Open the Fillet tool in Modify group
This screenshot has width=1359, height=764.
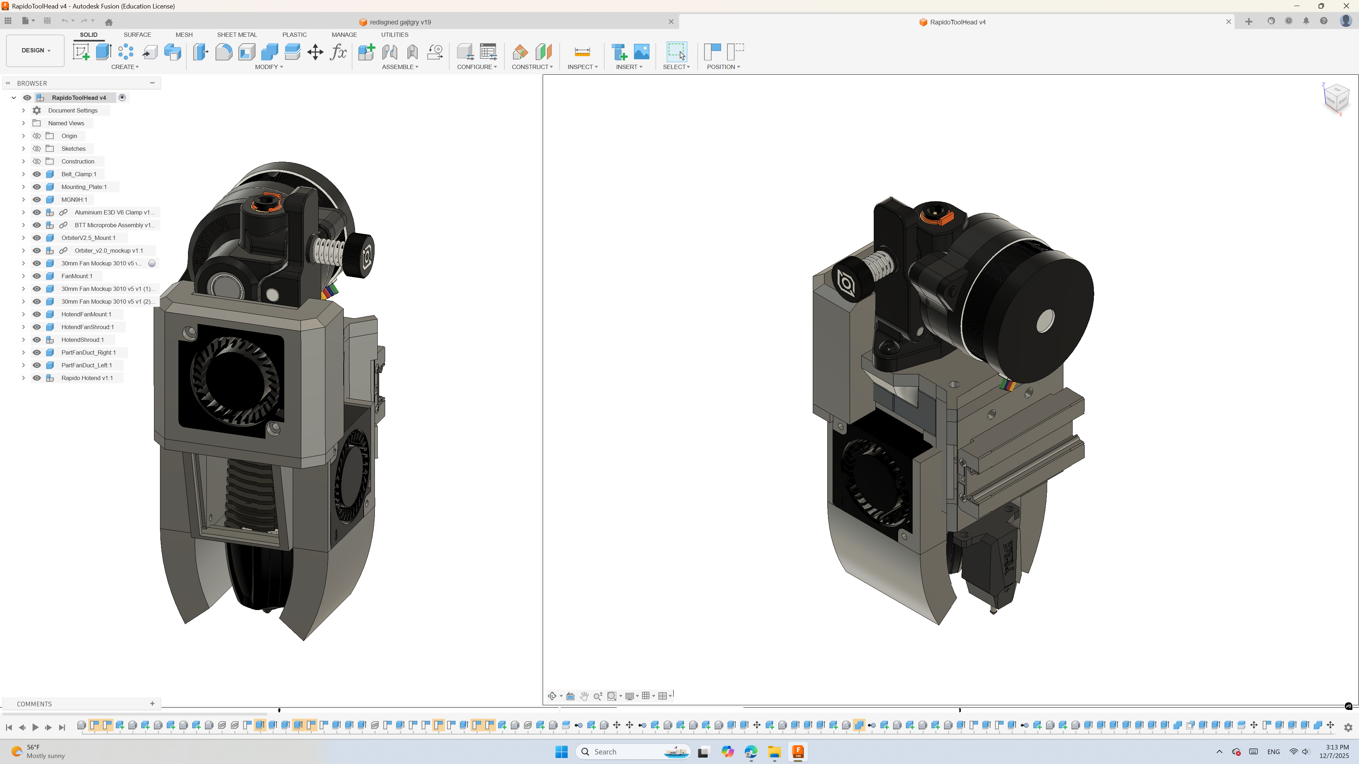(x=224, y=52)
